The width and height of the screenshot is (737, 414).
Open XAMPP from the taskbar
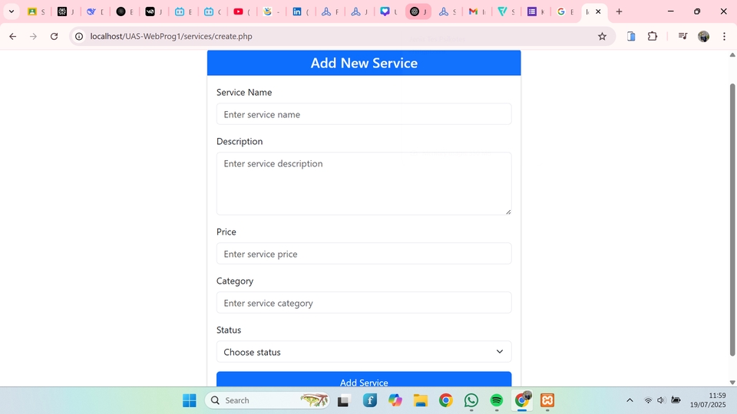pyautogui.click(x=547, y=400)
